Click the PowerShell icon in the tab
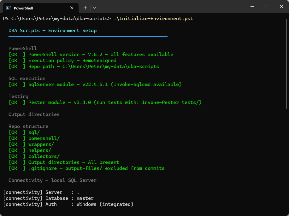Viewport: 289px width, 216px height. (x=8, y=8)
